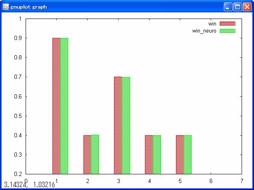Toggle the "win" legend label
This screenshot has width=254, height=190.
coord(213,24)
